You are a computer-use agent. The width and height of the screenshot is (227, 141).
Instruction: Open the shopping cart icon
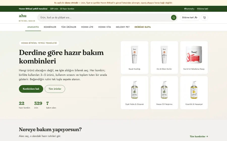[204, 18]
